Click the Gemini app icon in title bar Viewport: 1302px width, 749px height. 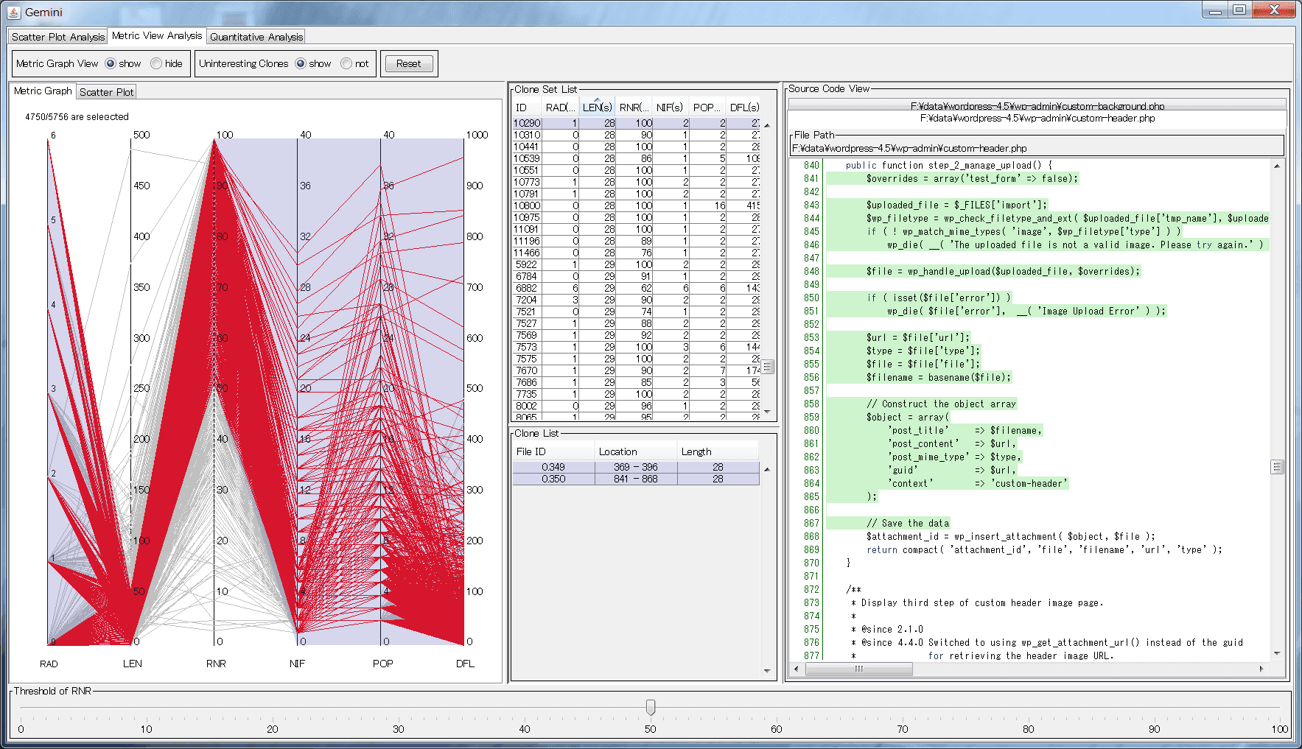click(x=13, y=12)
